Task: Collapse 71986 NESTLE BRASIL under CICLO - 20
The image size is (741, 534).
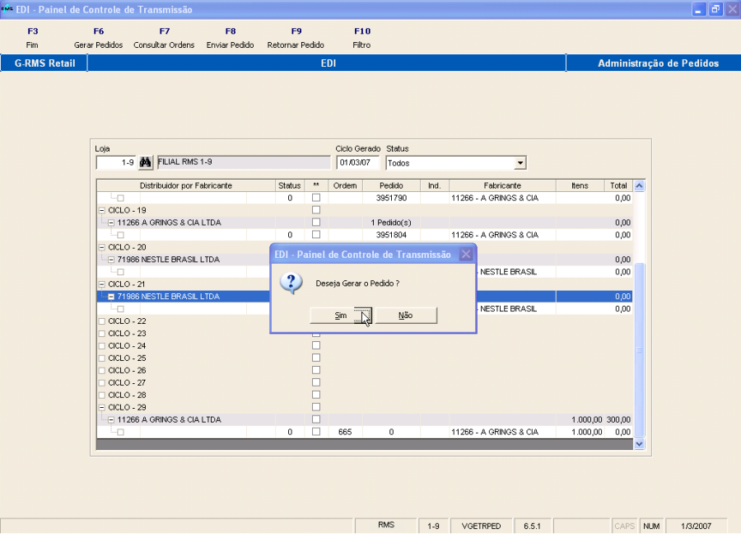Action: [x=111, y=260]
